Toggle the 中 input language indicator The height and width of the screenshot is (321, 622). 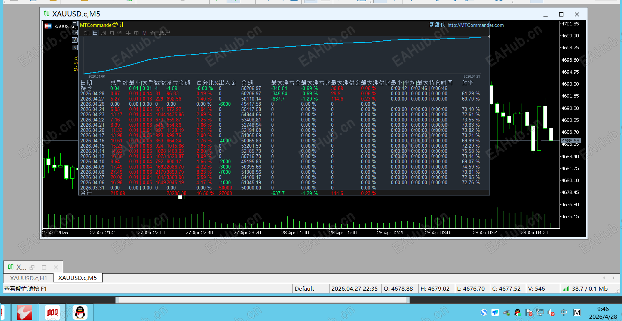point(564,312)
